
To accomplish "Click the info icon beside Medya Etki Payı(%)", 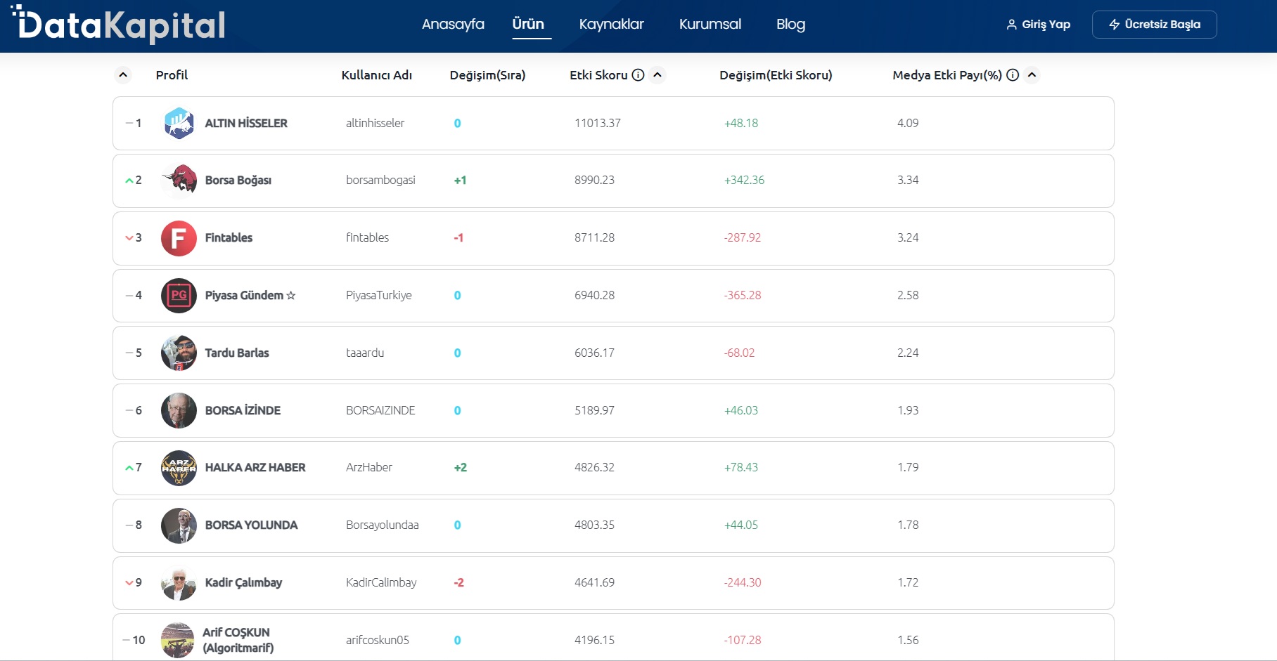I will (x=1013, y=75).
